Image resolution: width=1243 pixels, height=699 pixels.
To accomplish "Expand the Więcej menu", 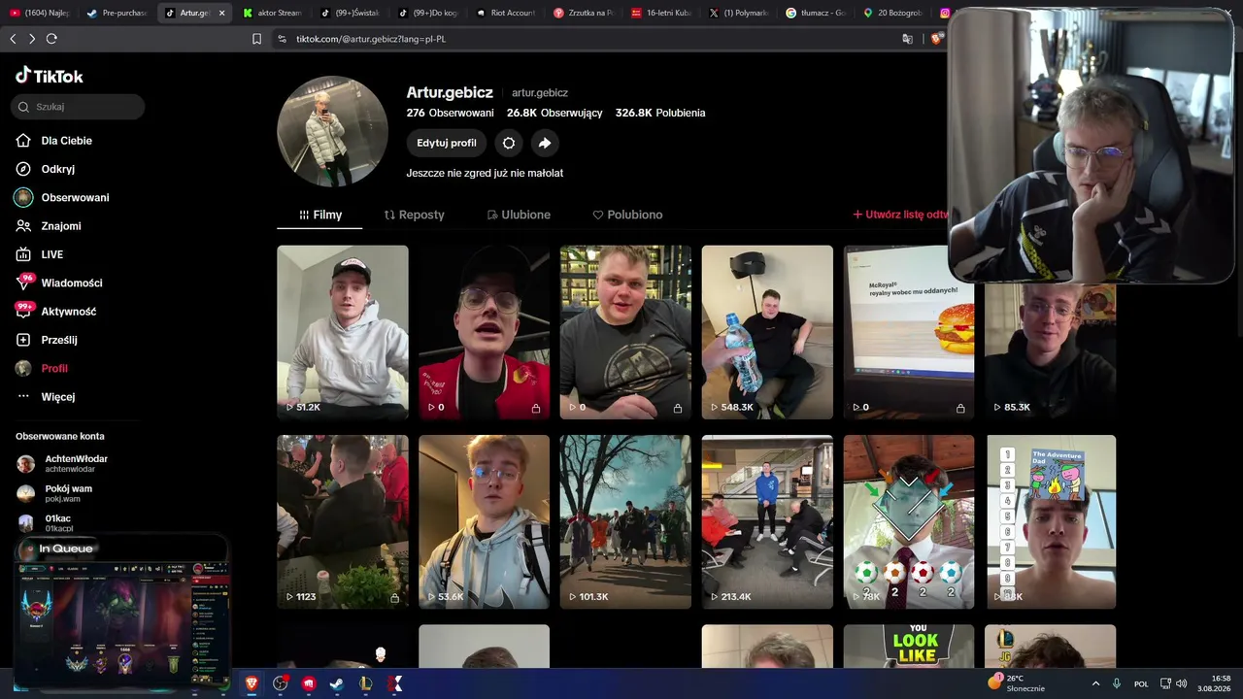I will coord(46,396).
